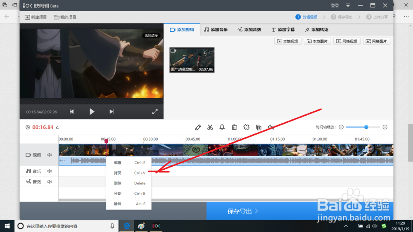413x232 pixels.
Task: Switch to 添加剪辑 tab
Action: [x=182, y=29]
